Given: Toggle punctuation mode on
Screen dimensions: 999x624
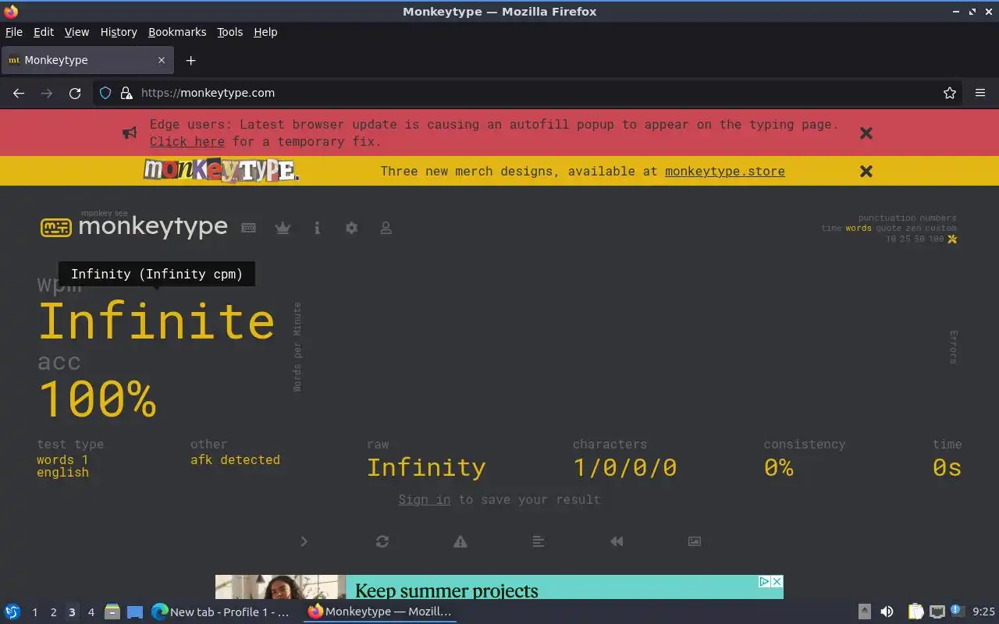Looking at the screenshot, I should coord(887,218).
